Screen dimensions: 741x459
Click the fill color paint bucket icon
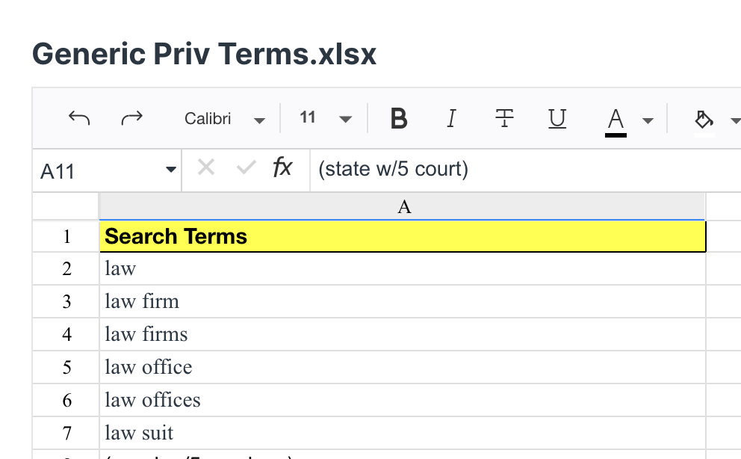point(704,120)
